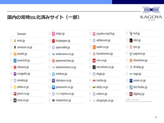Click the page number 8
The height and width of the screenshot is (123, 164).
[156, 117]
